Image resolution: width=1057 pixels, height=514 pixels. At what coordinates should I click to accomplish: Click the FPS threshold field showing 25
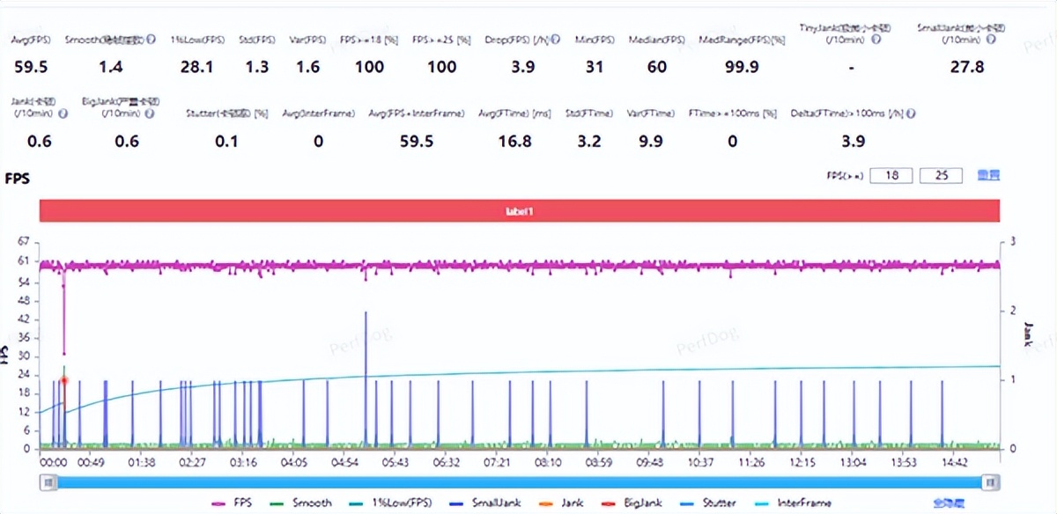point(941,176)
